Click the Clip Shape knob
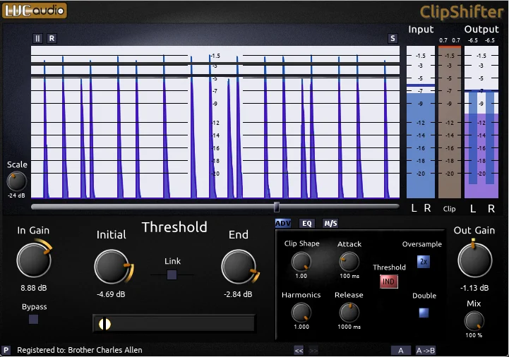Image resolution: width=509 pixels, height=357 pixels. [301, 262]
